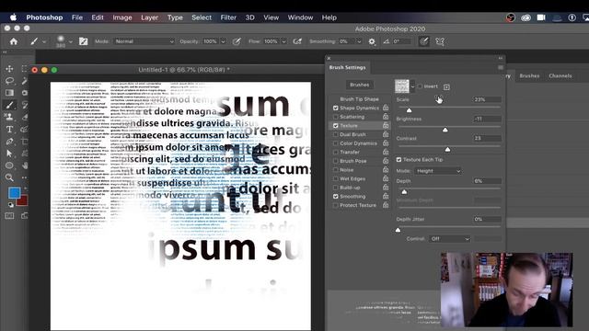This screenshot has height=331, width=589.
Task: Uncheck Texture Each Tip checkbox
Action: (398, 159)
